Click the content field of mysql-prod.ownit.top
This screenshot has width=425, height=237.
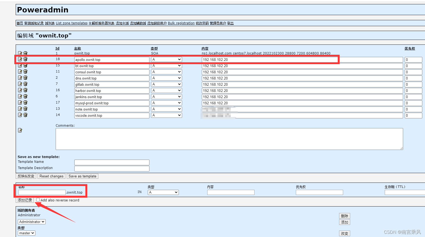(x=302, y=103)
